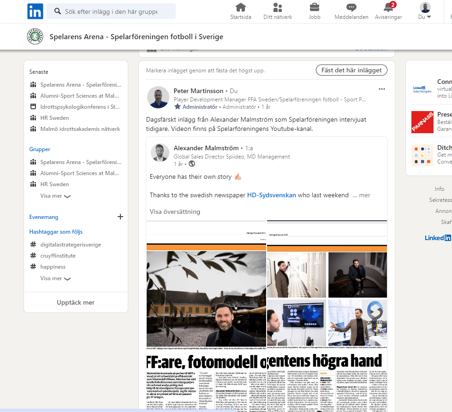Image resolution: width=452 pixels, height=412 pixels.
Task: Open Meddelanden chat icon
Action: [351, 7]
